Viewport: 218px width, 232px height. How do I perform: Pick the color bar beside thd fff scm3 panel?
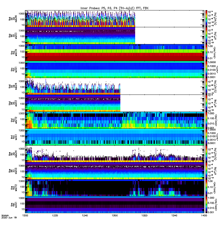point(206,103)
